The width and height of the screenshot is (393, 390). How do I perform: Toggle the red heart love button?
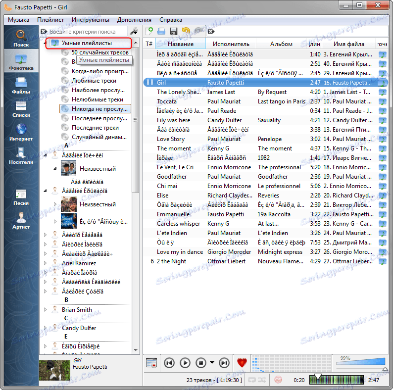pos(242,363)
